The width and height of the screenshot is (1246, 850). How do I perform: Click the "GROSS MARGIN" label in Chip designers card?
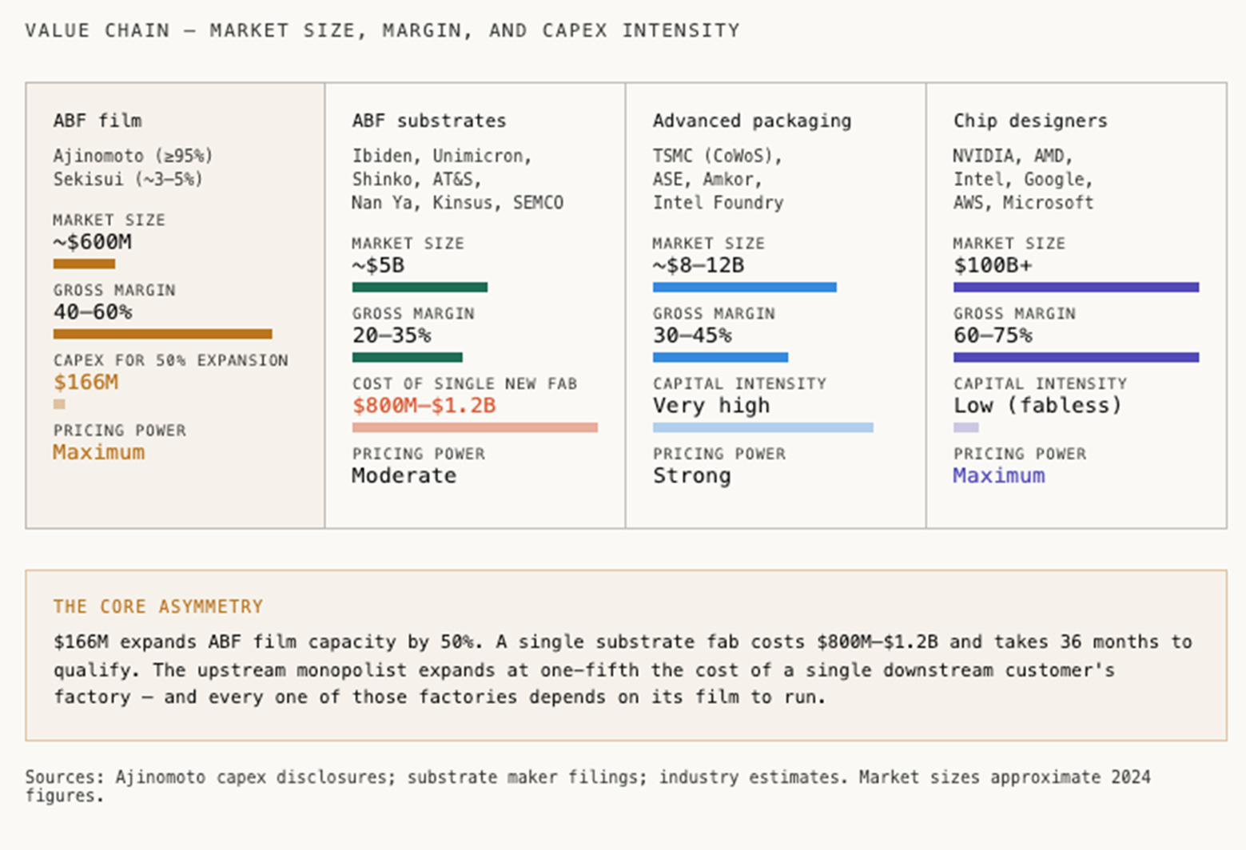(1014, 313)
